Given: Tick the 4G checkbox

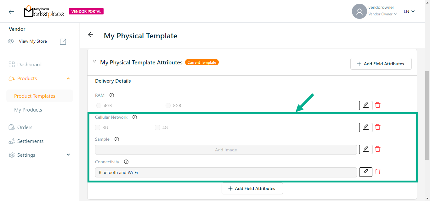Looking at the screenshot, I should click(x=157, y=128).
